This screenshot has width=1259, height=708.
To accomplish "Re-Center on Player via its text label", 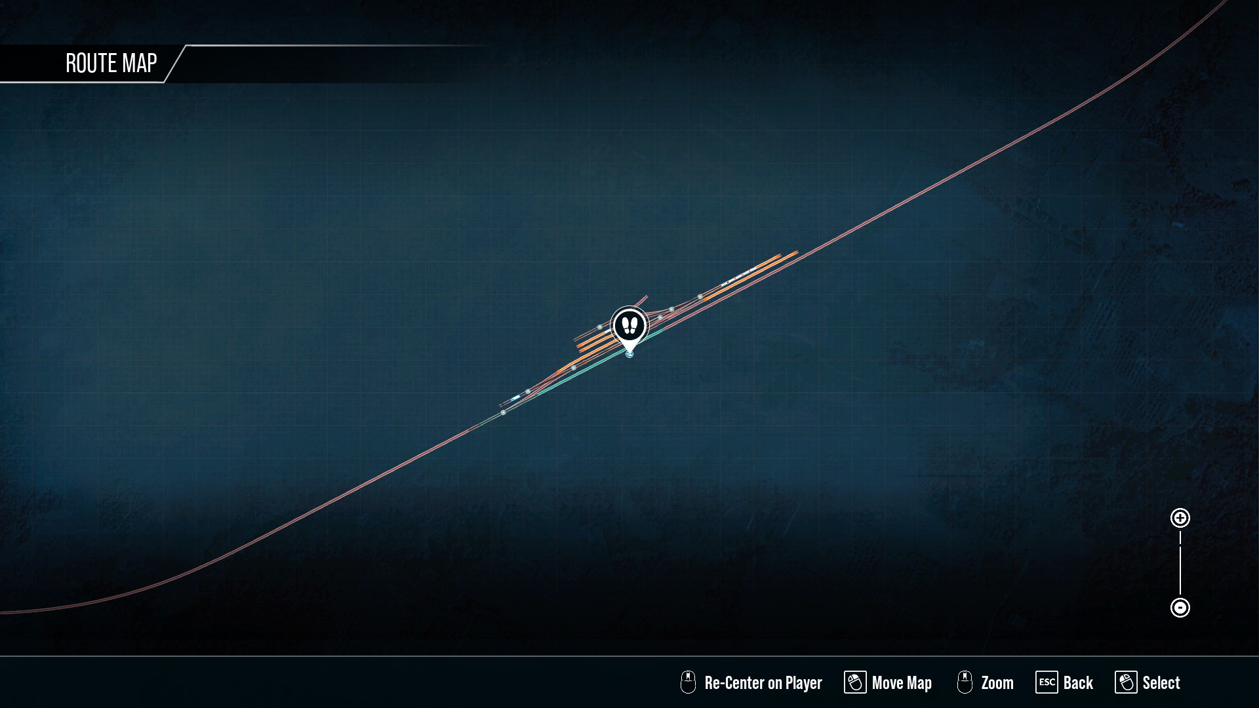I will (763, 683).
